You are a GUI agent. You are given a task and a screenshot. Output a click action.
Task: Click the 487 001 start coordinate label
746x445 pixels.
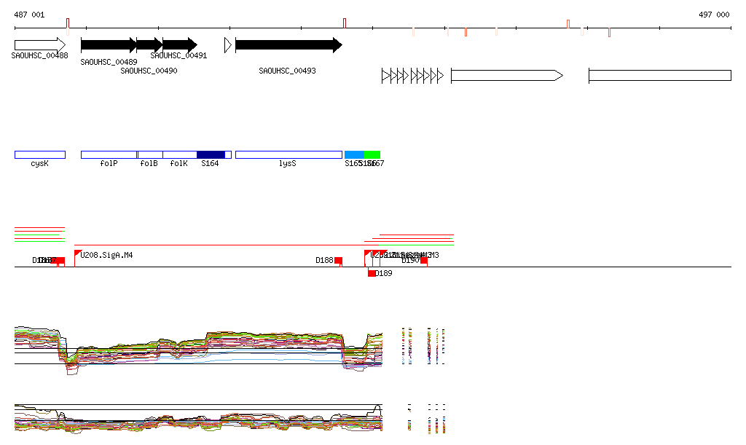coord(29,15)
